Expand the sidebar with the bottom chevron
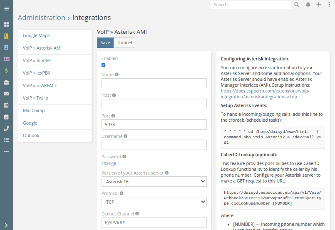 (x=6, y=225)
